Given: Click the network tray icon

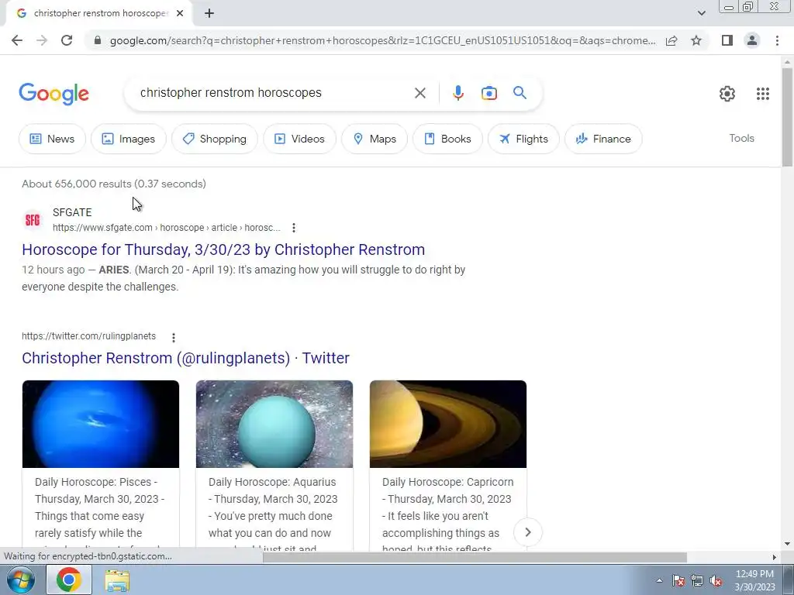Looking at the screenshot, I should (x=697, y=581).
